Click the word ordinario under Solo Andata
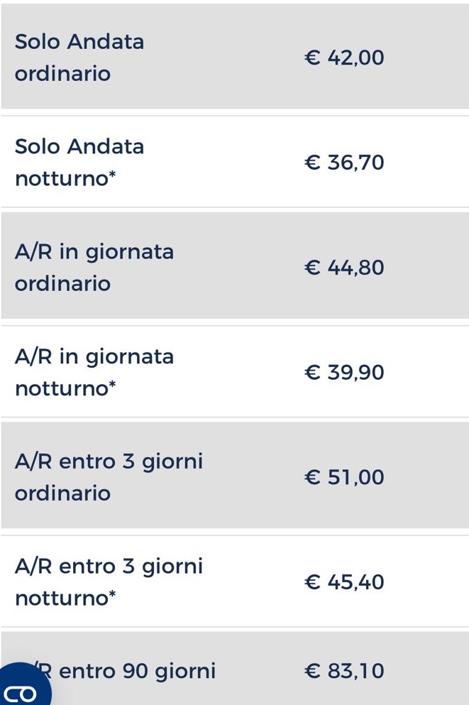The width and height of the screenshot is (469, 705). pos(62,74)
